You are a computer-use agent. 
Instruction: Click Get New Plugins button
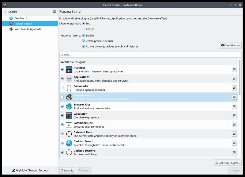(228, 163)
